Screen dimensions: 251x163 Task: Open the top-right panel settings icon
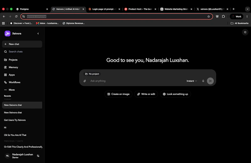245,32
